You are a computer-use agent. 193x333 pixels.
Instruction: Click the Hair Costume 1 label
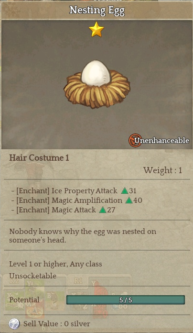(x=39, y=158)
